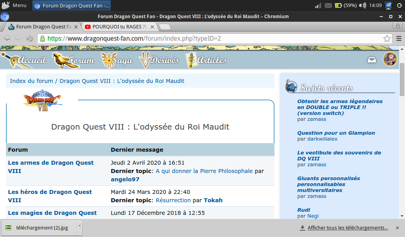Viewport: 405px width, 237px height.
Task: Open the Chromium hamburger menu
Action: (x=399, y=39)
